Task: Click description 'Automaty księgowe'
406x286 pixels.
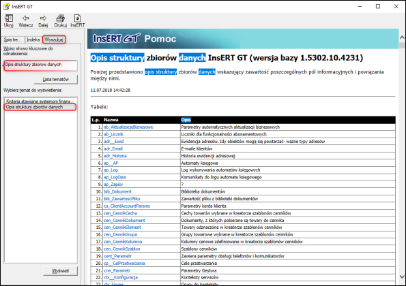Action: tap(200, 163)
